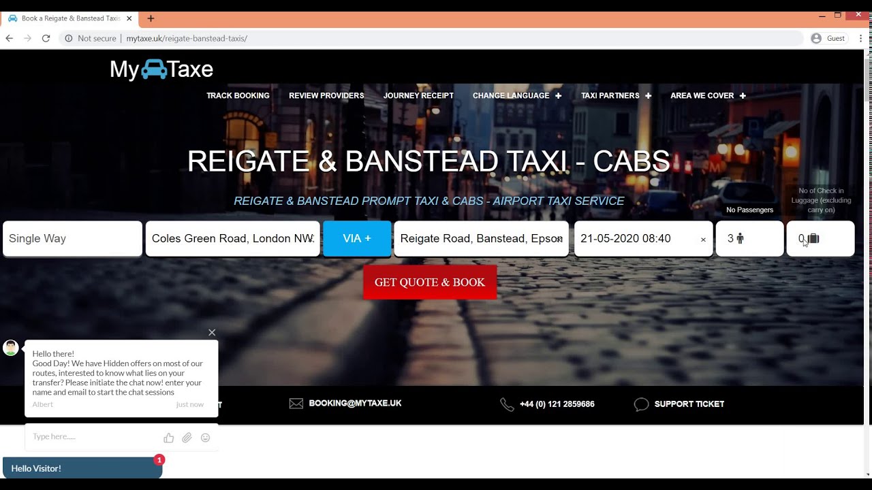Close the Reigate & Banstead Taxis tab
The height and width of the screenshot is (490, 872).
[x=129, y=18]
